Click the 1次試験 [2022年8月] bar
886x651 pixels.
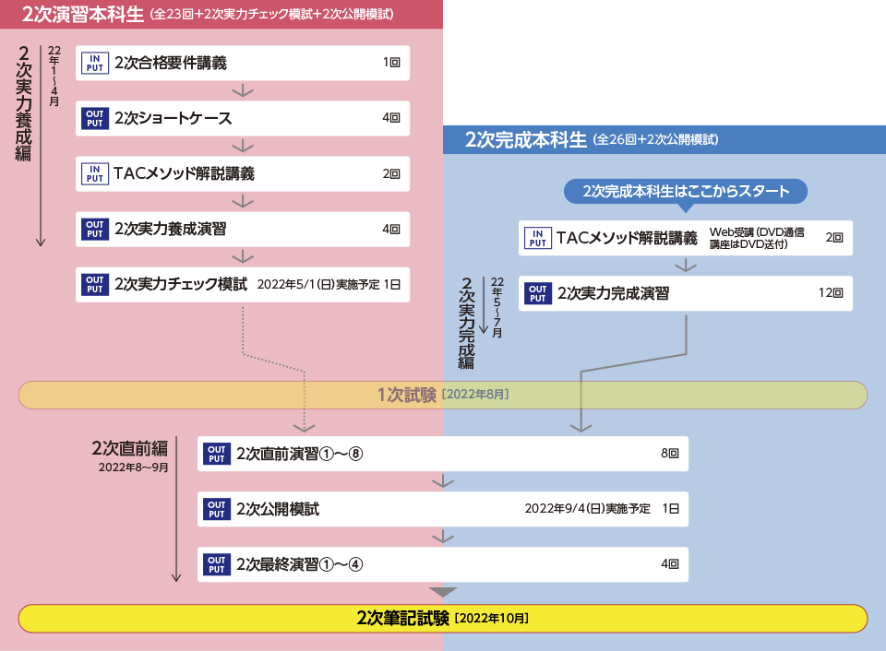[443, 395]
